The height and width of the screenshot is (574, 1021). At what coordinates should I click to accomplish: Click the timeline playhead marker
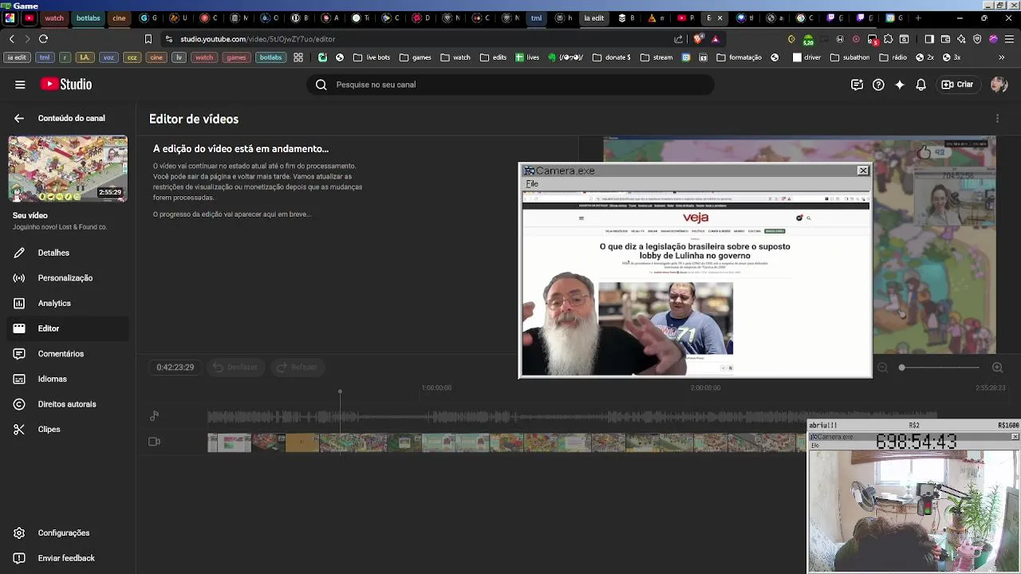[340, 392]
